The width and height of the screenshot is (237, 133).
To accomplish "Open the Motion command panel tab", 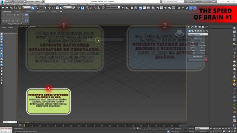I will [x=200, y=27].
